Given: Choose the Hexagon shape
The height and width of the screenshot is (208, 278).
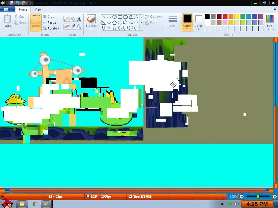Looking at the screenshot, I should tap(120, 22).
